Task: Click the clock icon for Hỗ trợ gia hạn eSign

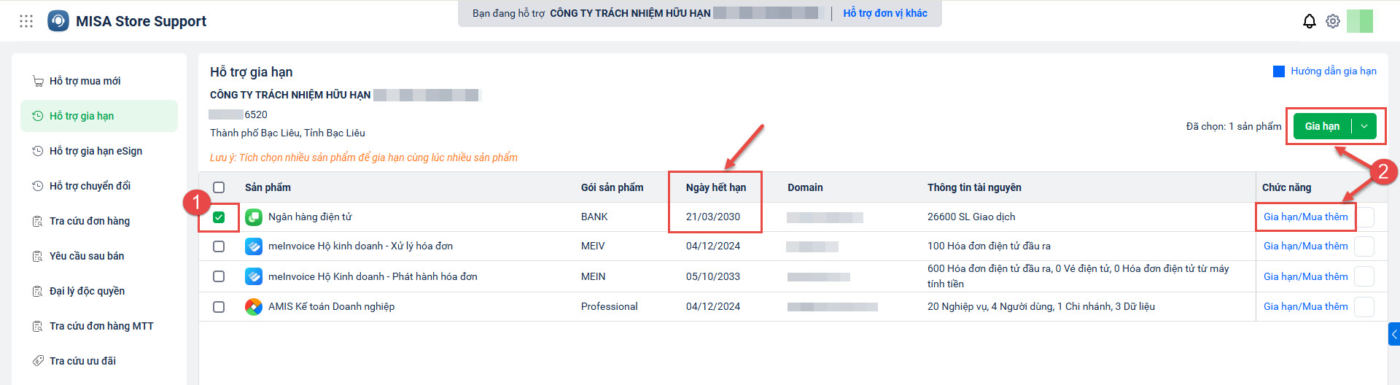Action: (x=38, y=151)
